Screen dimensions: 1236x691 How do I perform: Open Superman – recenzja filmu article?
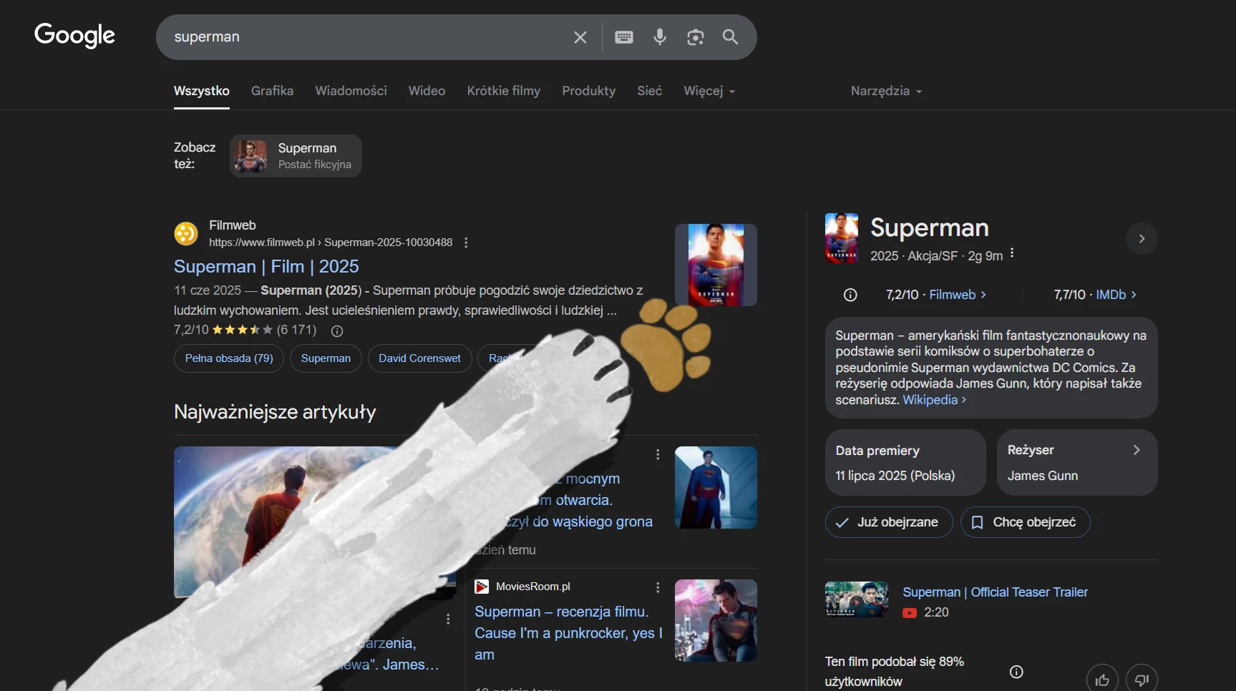pyautogui.click(x=568, y=633)
